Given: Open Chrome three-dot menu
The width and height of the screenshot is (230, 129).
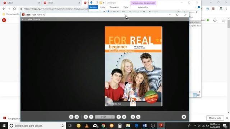Looking at the screenshot, I should (226, 9).
